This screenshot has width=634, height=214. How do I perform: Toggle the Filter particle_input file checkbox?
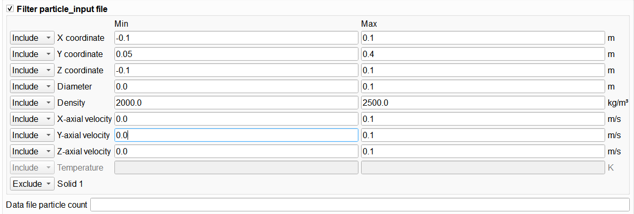(10, 9)
